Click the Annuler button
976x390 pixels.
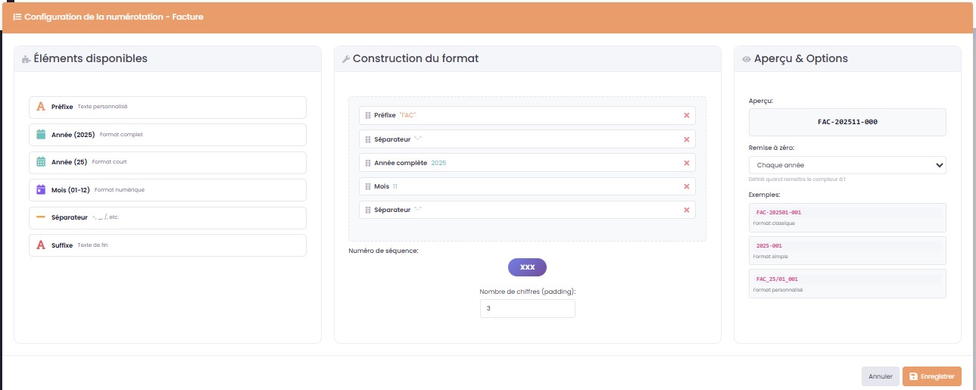pyautogui.click(x=880, y=376)
